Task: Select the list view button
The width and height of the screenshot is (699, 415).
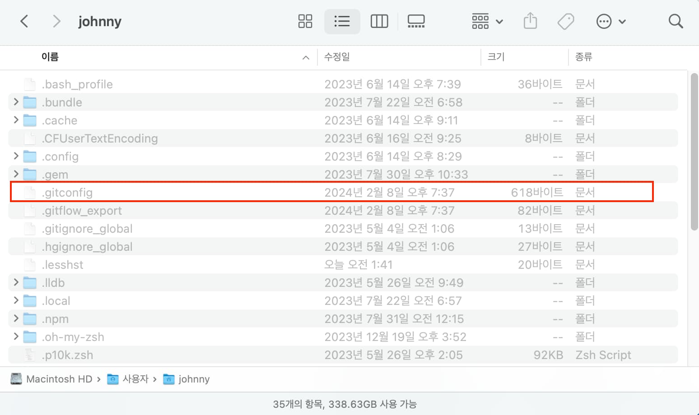Action: click(342, 21)
